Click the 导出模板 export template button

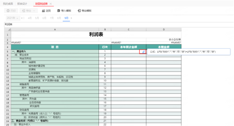(85, 11)
